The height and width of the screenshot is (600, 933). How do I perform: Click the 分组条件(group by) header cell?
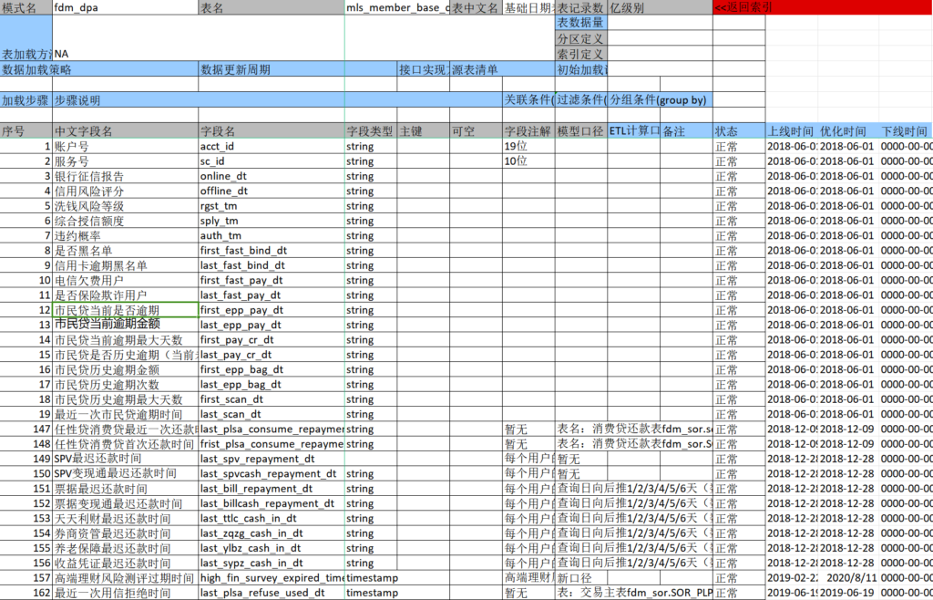660,100
